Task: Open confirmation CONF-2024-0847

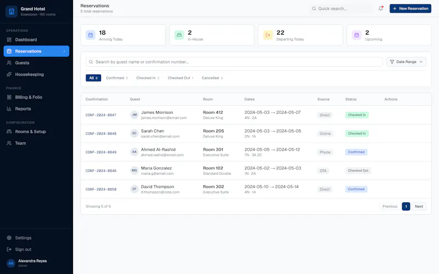Action: point(101,115)
